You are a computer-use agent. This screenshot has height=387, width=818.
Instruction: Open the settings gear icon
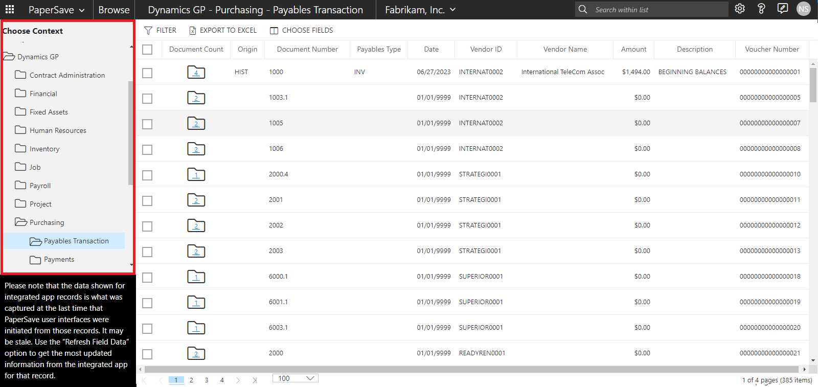[x=740, y=9]
